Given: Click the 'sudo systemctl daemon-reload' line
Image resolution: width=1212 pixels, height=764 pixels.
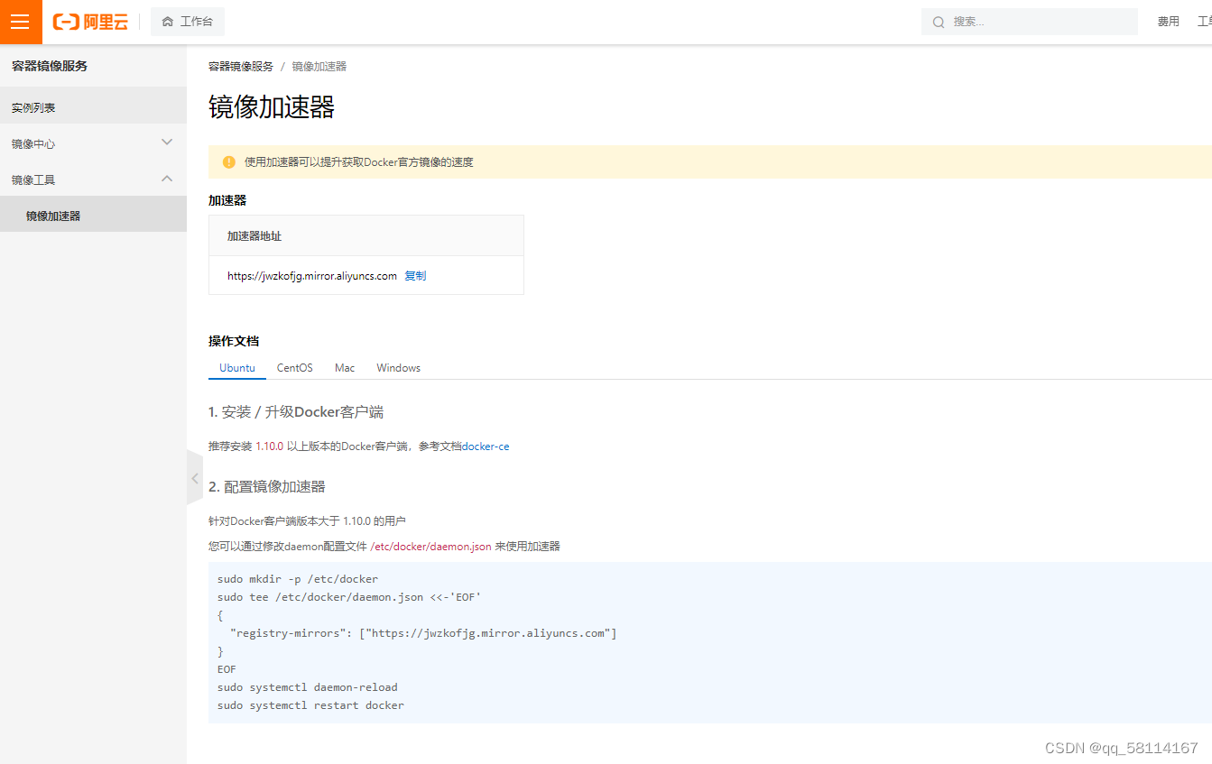Looking at the screenshot, I should (308, 687).
